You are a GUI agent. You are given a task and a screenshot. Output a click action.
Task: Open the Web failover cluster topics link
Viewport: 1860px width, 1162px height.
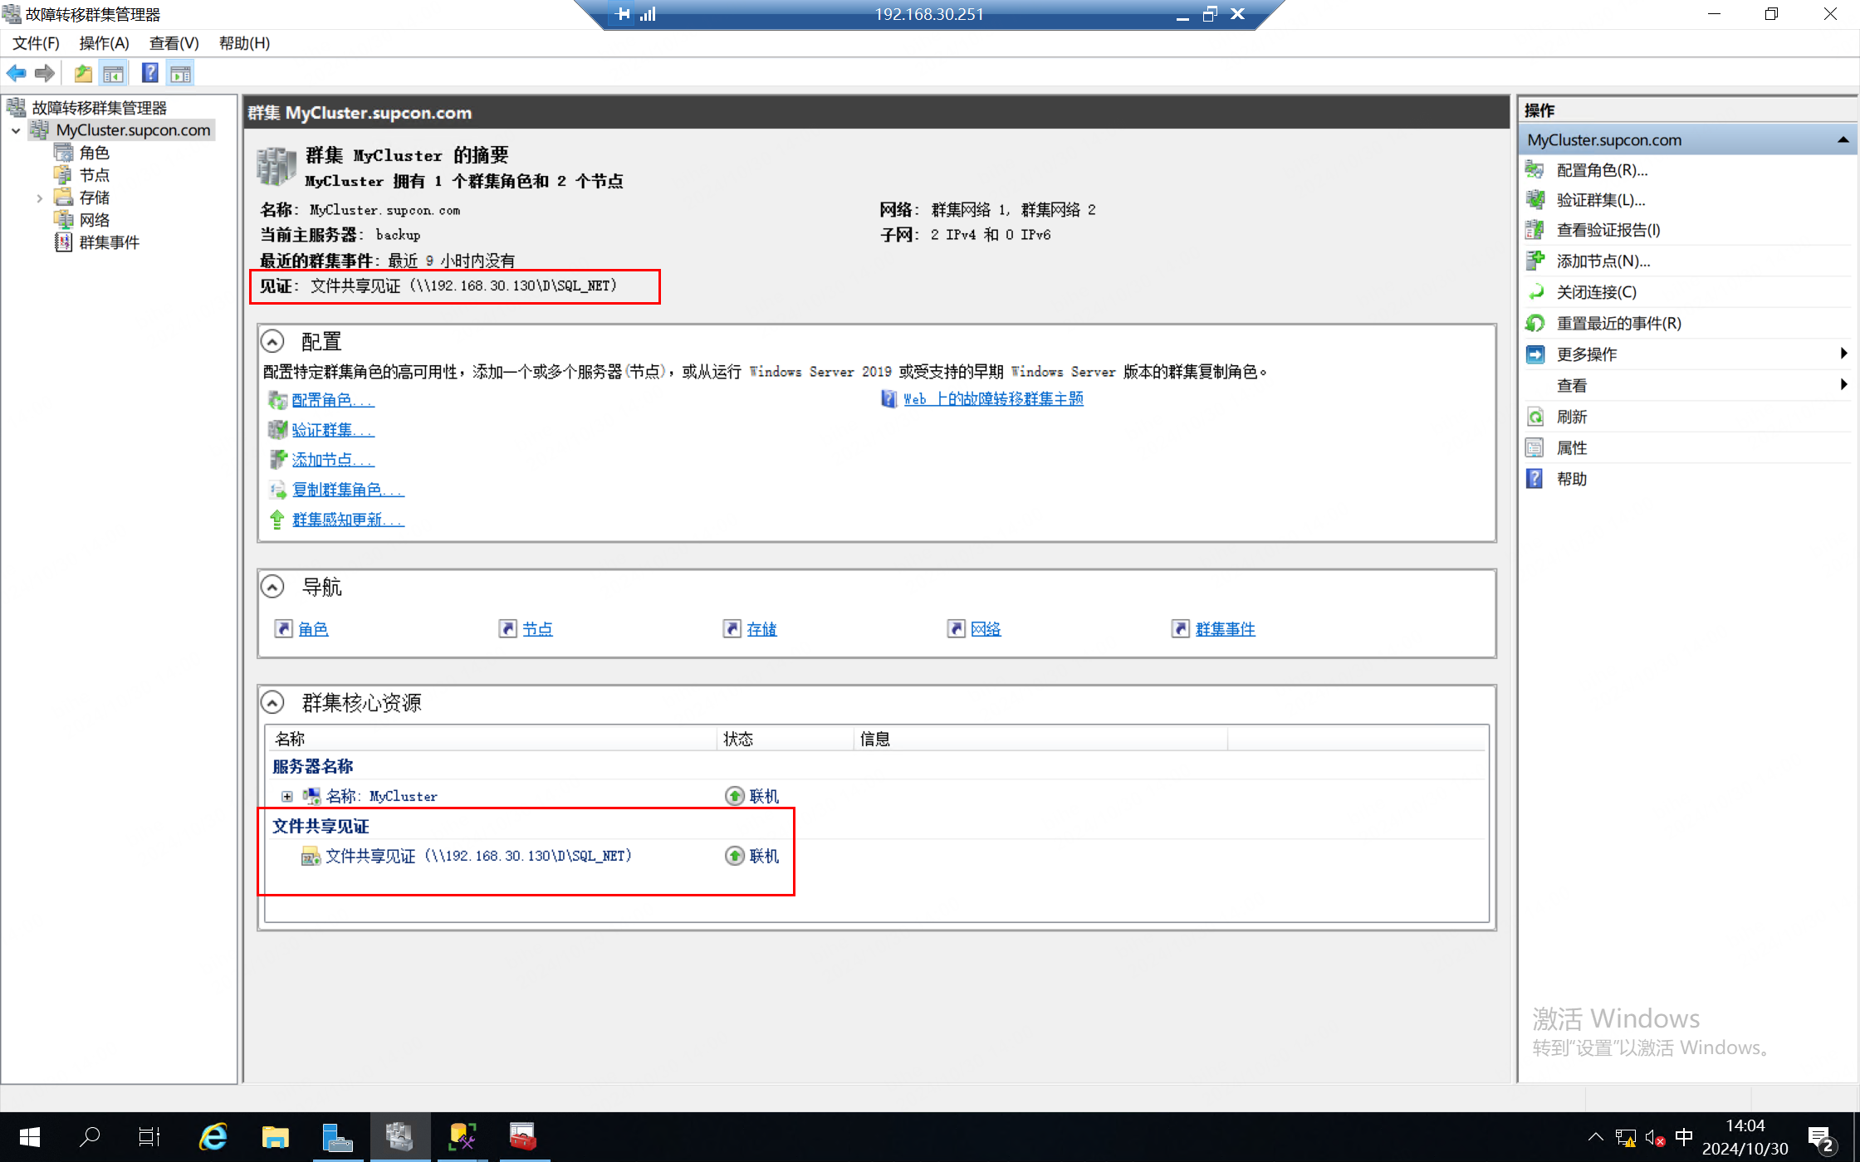(992, 399)
